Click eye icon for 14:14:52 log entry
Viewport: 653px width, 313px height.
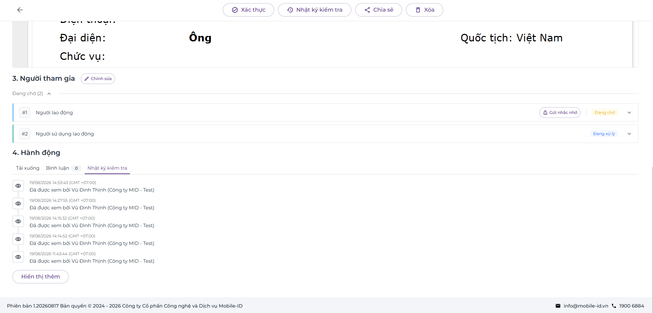point(18,239)
